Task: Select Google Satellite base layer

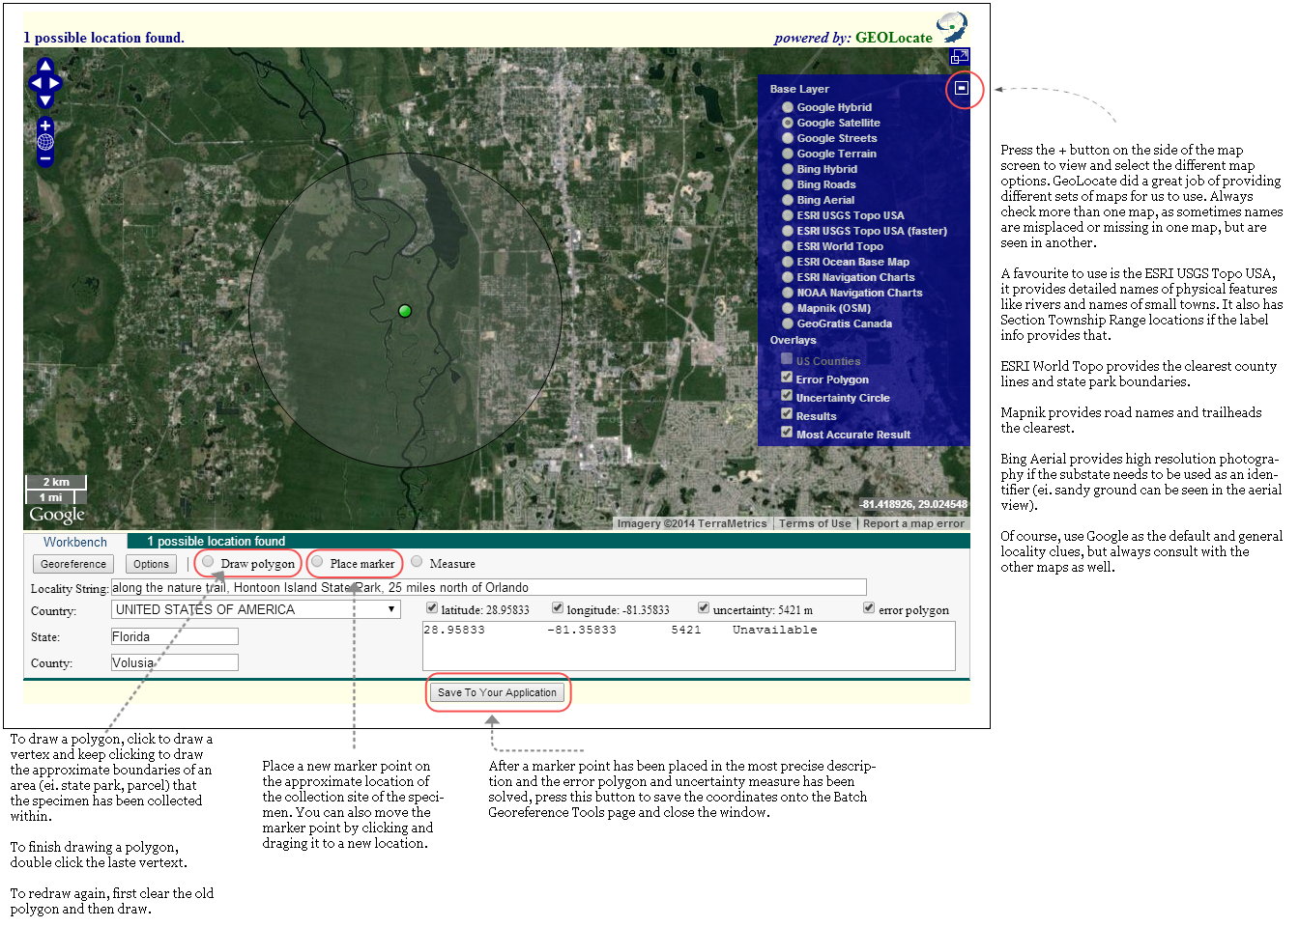Action: pos(788,123)
